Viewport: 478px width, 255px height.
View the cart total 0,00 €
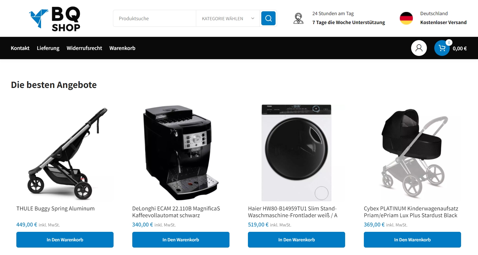460,48
